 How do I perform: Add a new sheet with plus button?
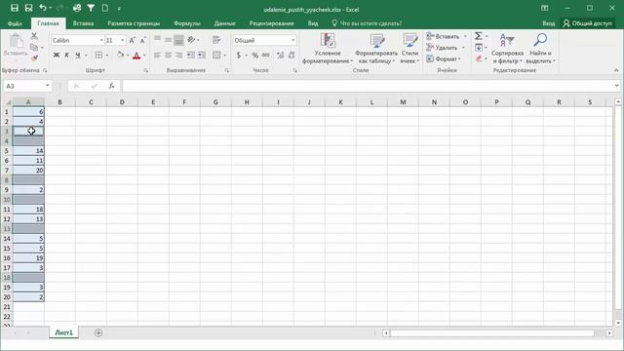click(x=98, y=332)
